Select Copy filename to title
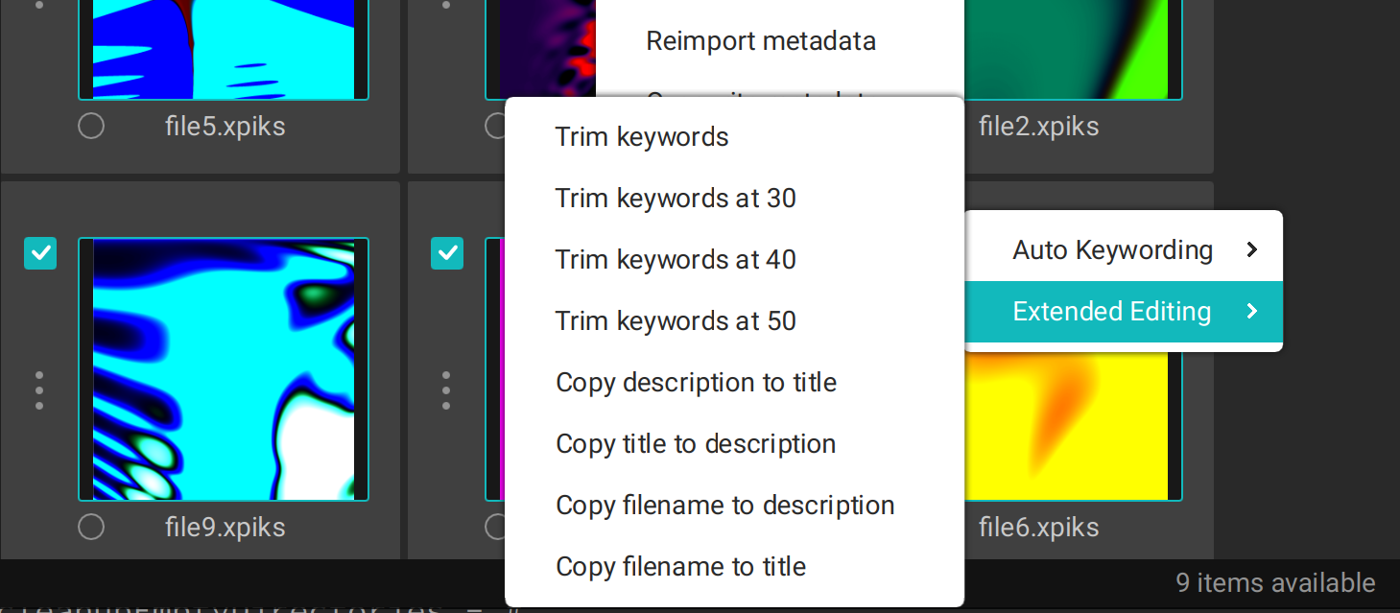Screen dimensions: 1400x613 680,566
